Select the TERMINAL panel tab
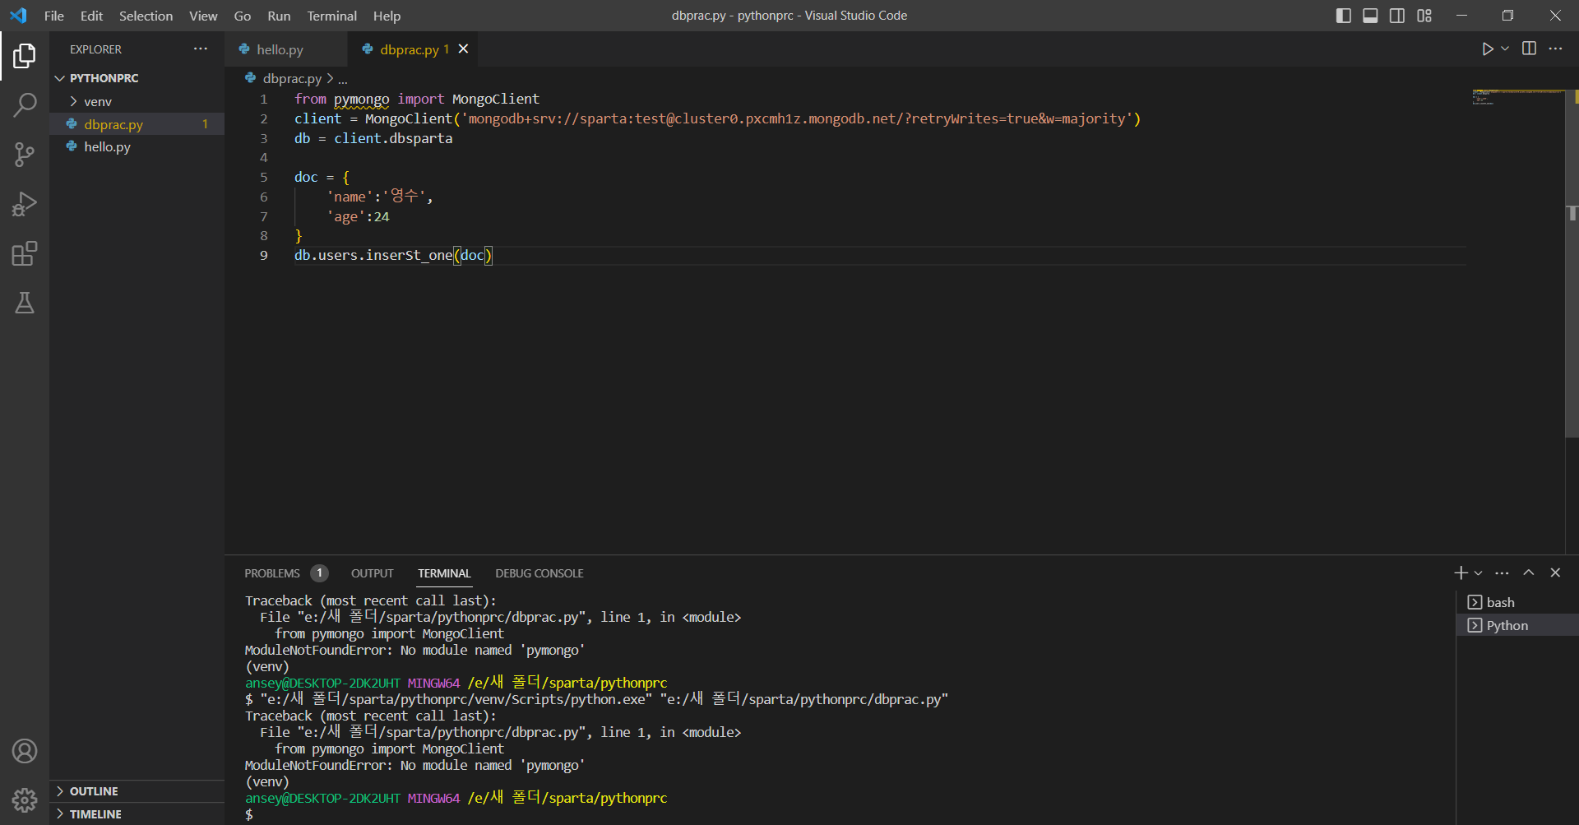Image resolution: width=1579 pixels, height=825 pixels. click(444, 573)
